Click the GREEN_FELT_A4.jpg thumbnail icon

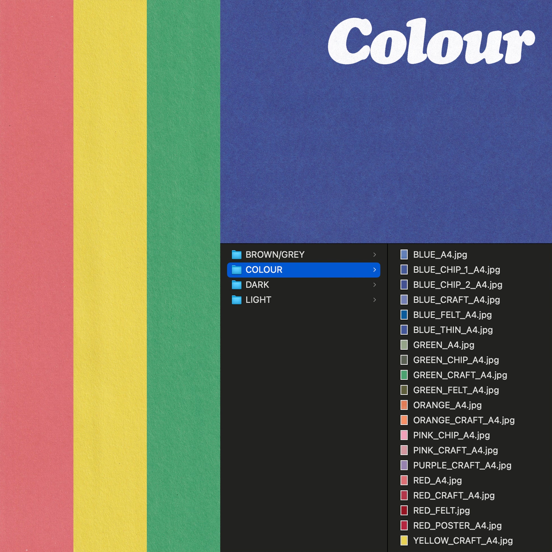[404, 390]
